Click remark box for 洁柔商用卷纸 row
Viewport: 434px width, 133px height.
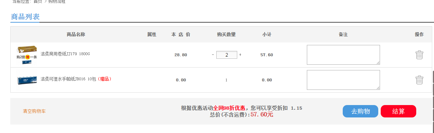click(x=343, y=55)
